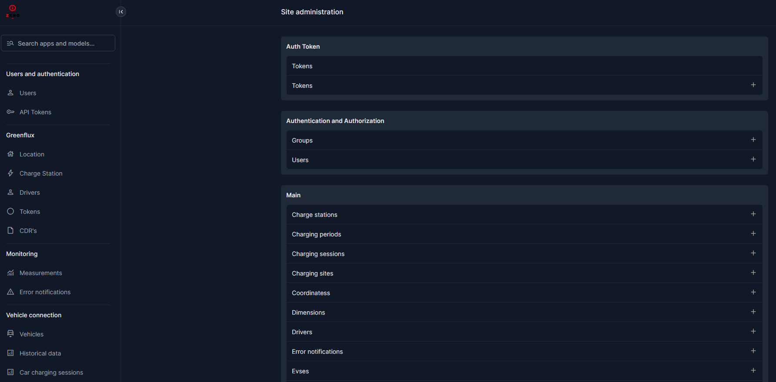The width and height of the screenshot is (776, 382).
Task: Open the Drivers model link in Main
Action: point(302,332)
